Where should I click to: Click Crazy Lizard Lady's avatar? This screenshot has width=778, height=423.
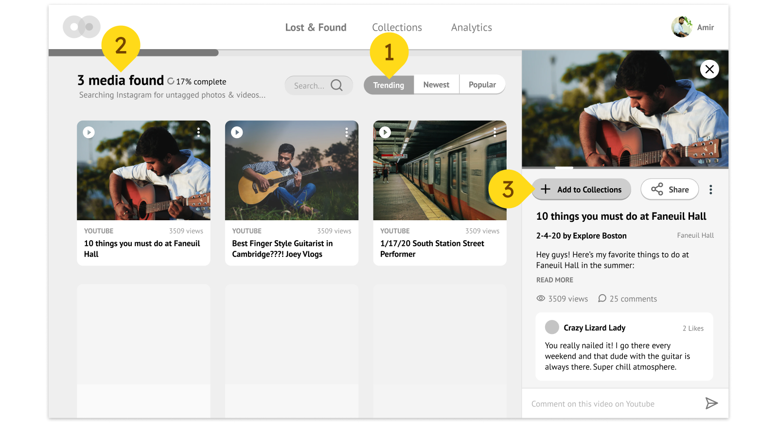pyautogui.click(x=552, y=327)
